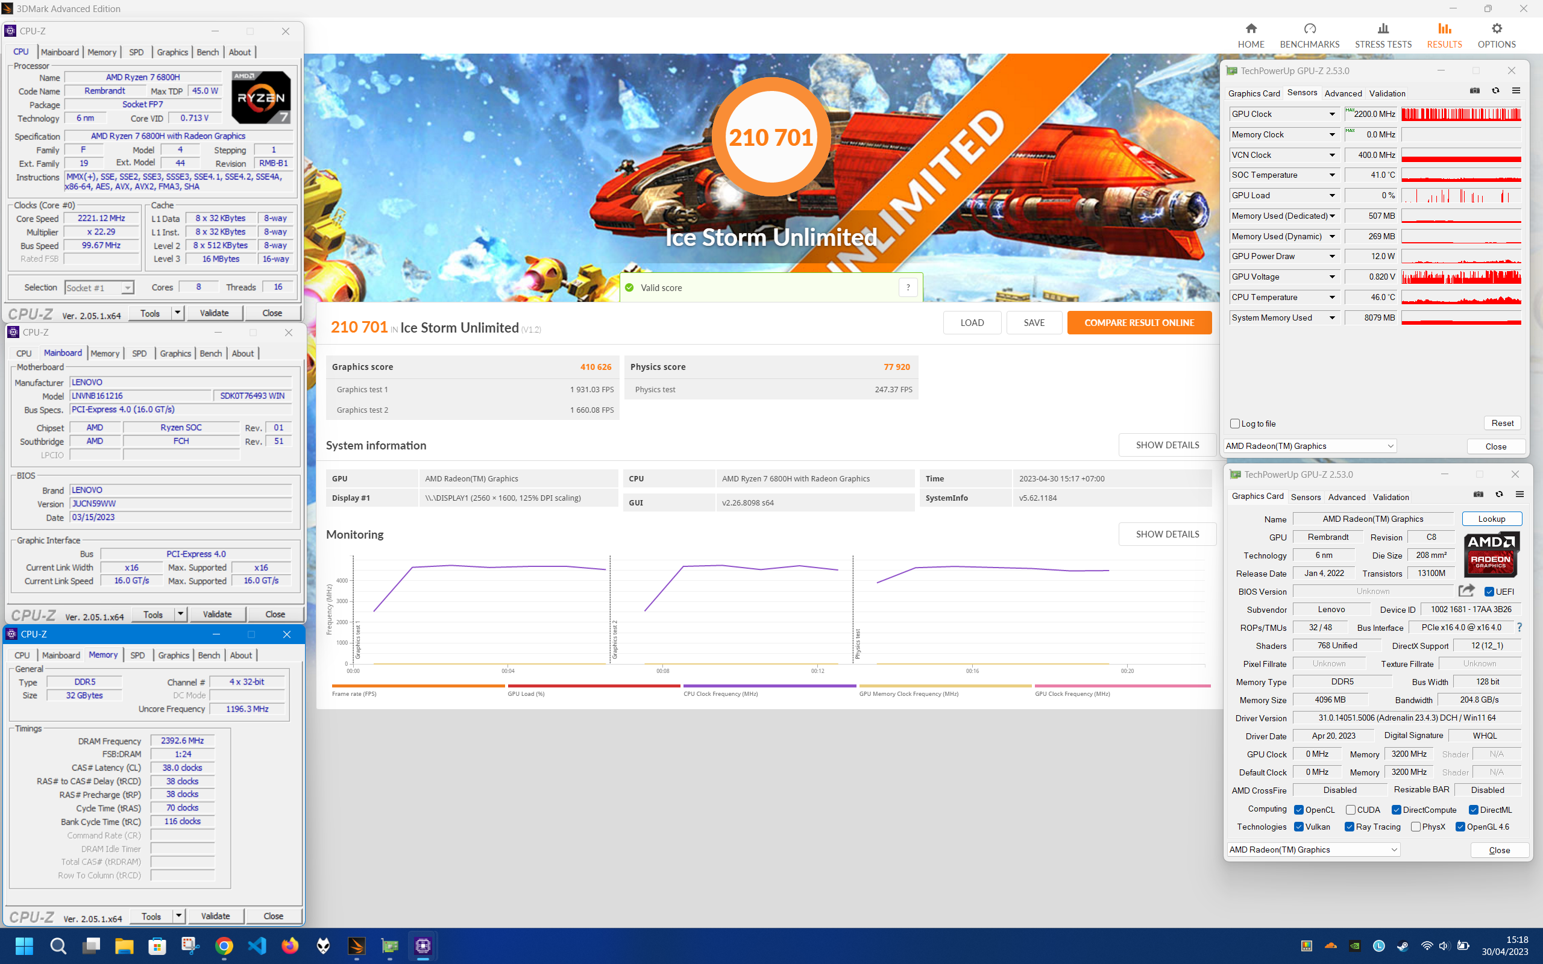Screen dimensions: 1543x964
Task: Expand the Memory Clock sensor dropdown
Action: [x=1332, y=134]
